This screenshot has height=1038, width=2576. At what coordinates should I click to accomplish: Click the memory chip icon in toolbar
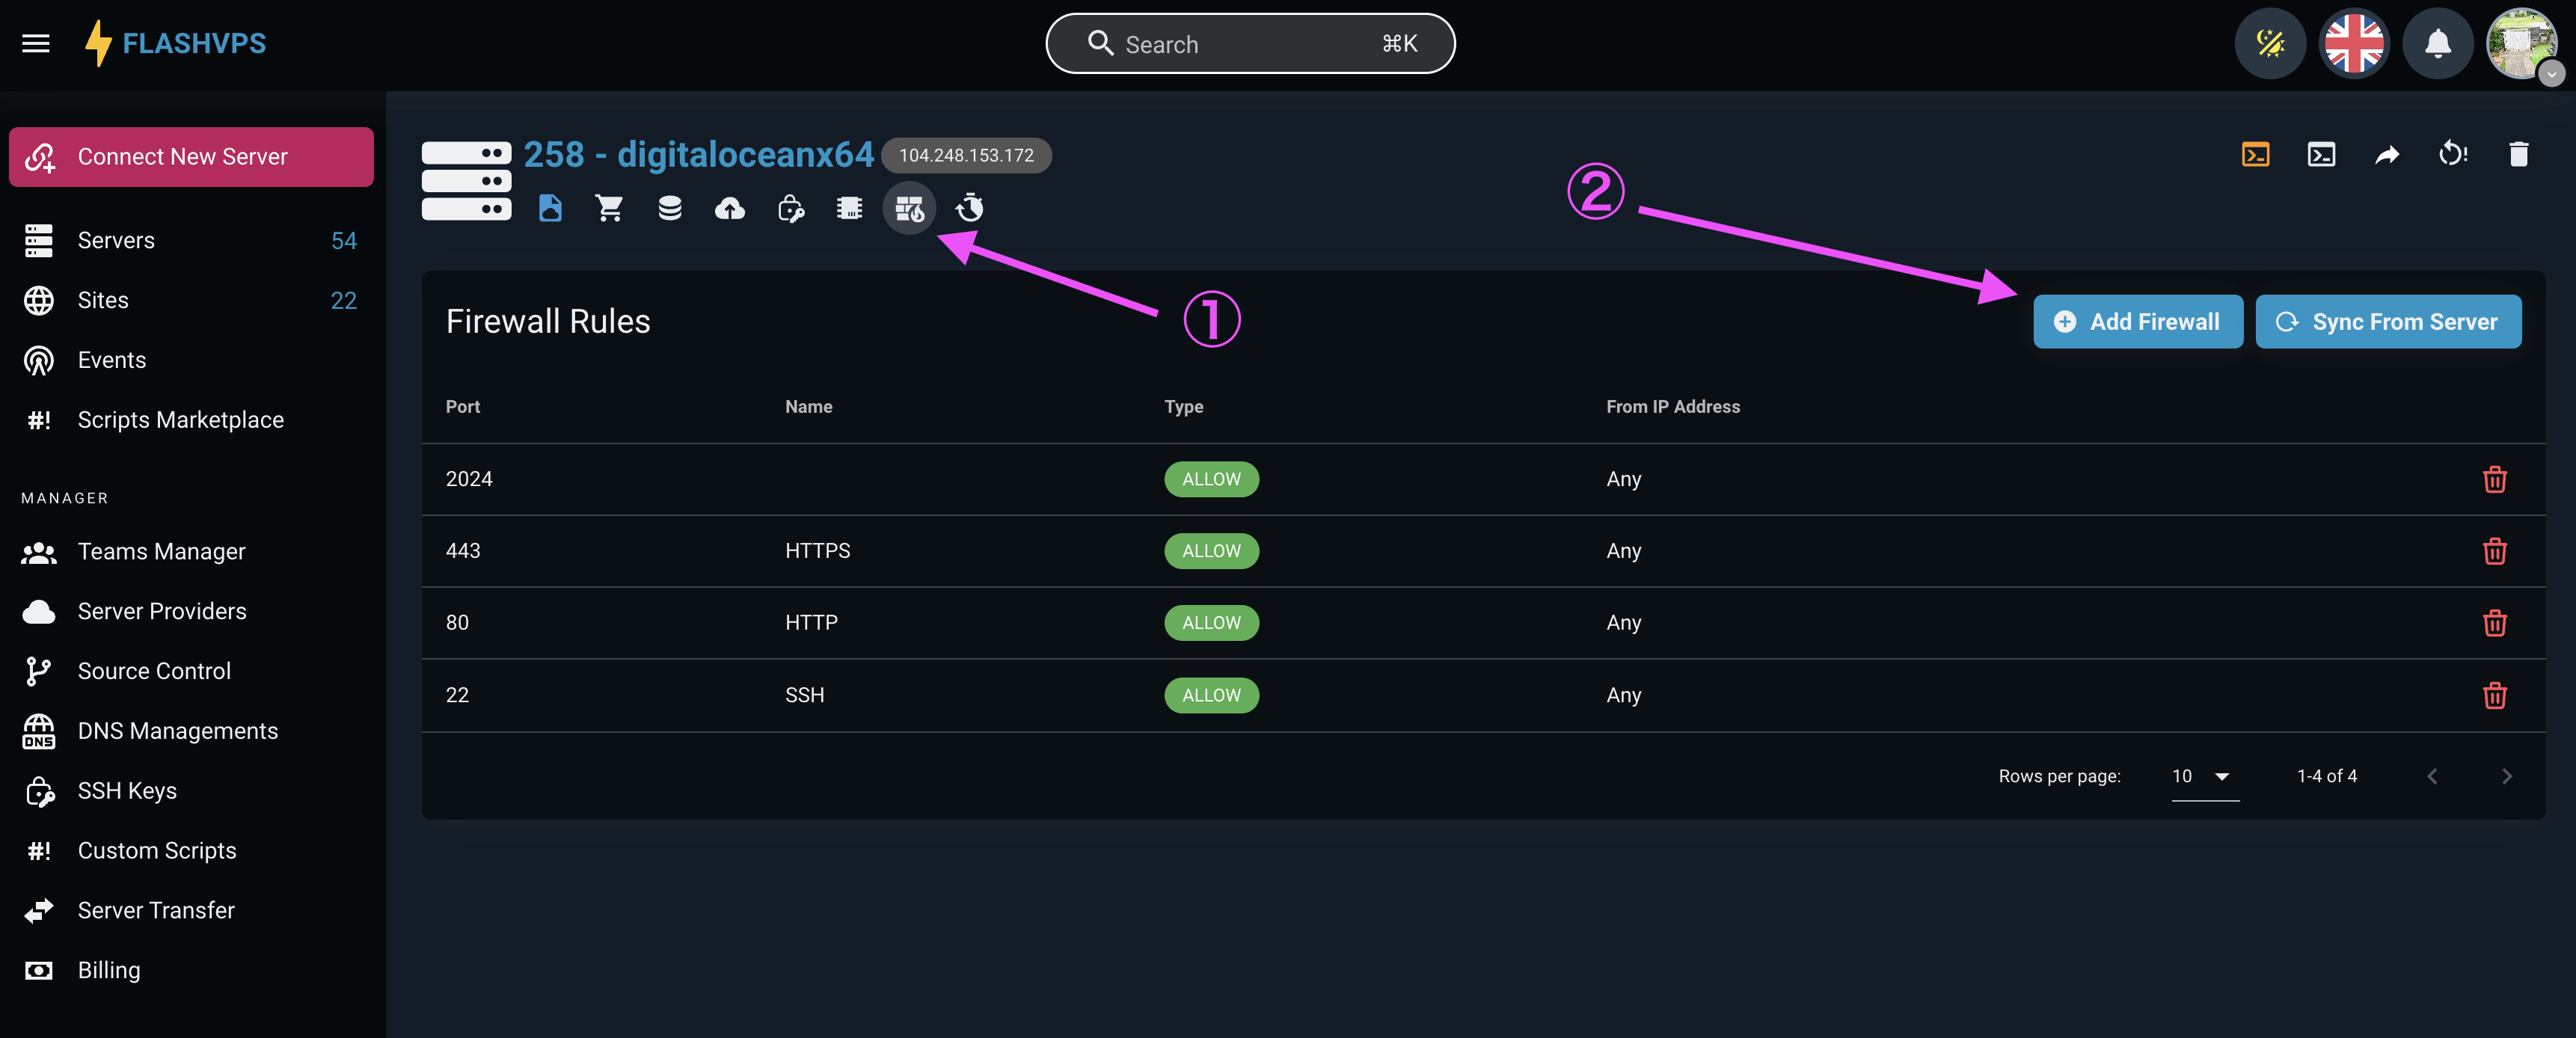coord(849,208)
